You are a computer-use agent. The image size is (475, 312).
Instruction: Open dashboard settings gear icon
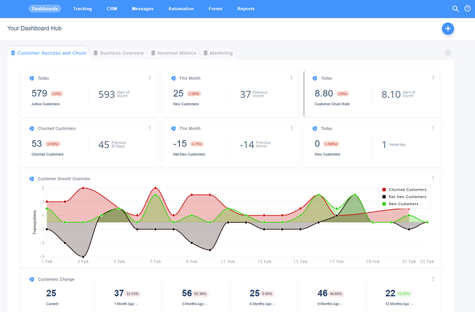click(x=448, y=53)
